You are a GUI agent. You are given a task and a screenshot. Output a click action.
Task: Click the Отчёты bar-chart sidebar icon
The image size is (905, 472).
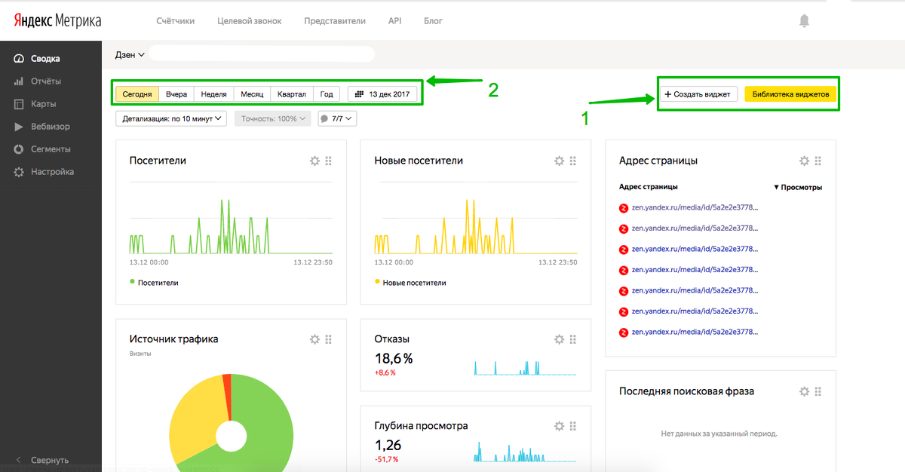[19, 81]
